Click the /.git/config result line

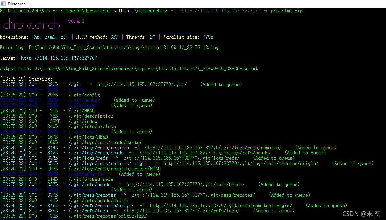50,95
